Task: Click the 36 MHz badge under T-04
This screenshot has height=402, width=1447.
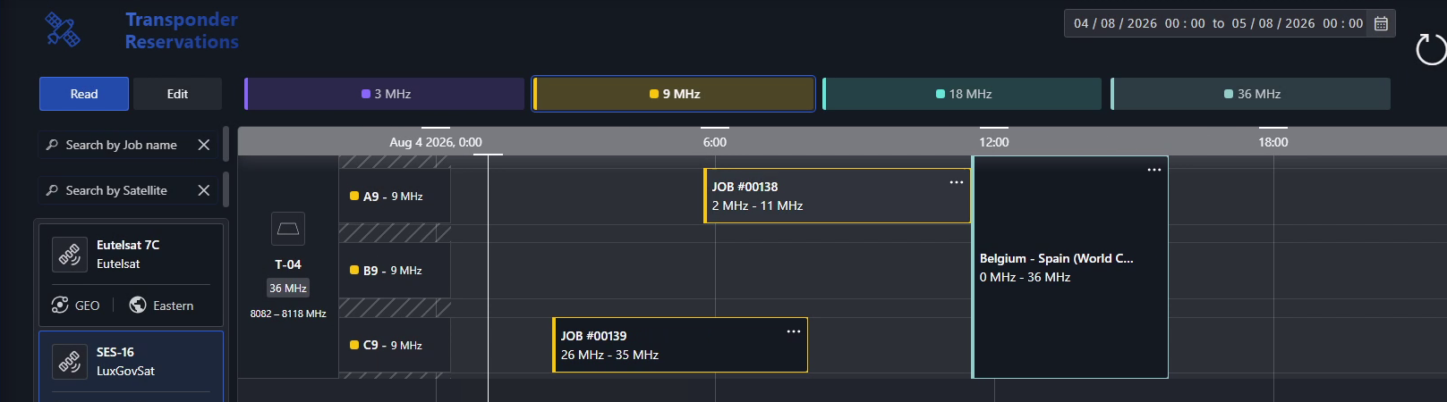Action: (x=288, y=288)
